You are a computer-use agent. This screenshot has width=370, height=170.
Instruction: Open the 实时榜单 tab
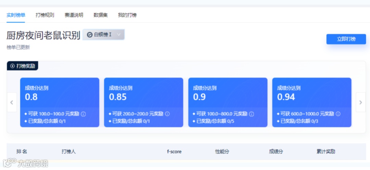tap(16, 15)
